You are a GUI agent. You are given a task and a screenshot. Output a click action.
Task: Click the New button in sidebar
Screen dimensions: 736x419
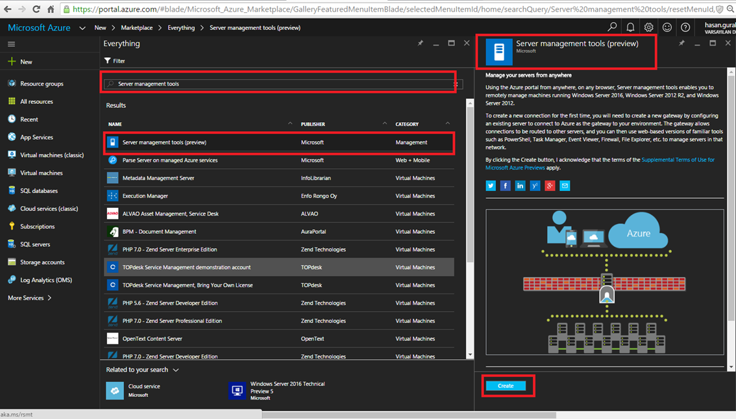(x=20, y=62)
